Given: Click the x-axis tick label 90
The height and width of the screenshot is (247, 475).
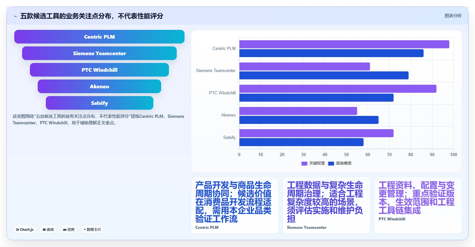Looking at the screenshot, I should 432,154.
